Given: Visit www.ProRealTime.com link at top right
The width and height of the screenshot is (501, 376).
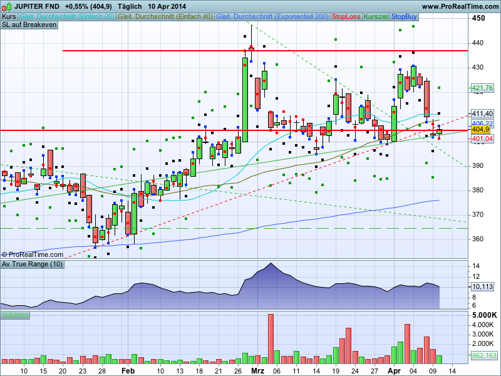Looking at the screenshot, I should (460, 6).
